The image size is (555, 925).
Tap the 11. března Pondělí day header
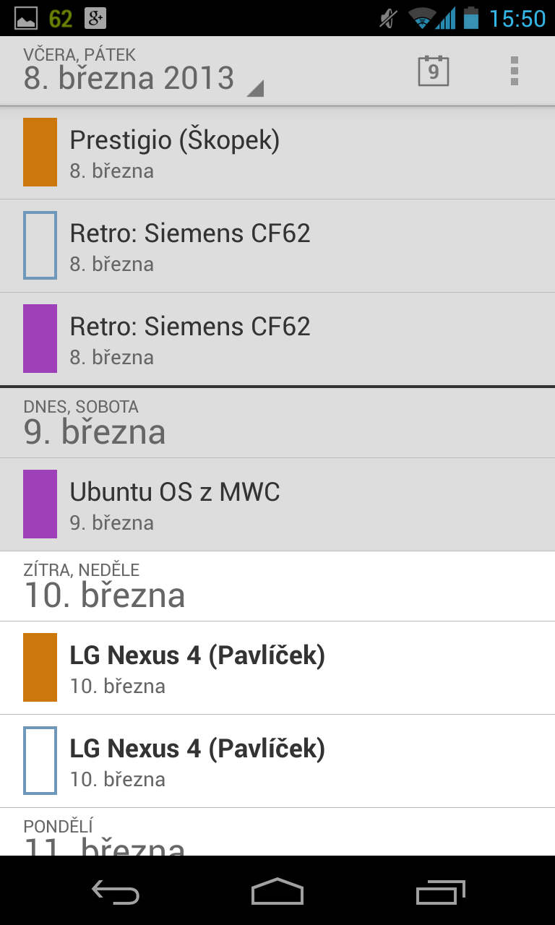(277, 837)
